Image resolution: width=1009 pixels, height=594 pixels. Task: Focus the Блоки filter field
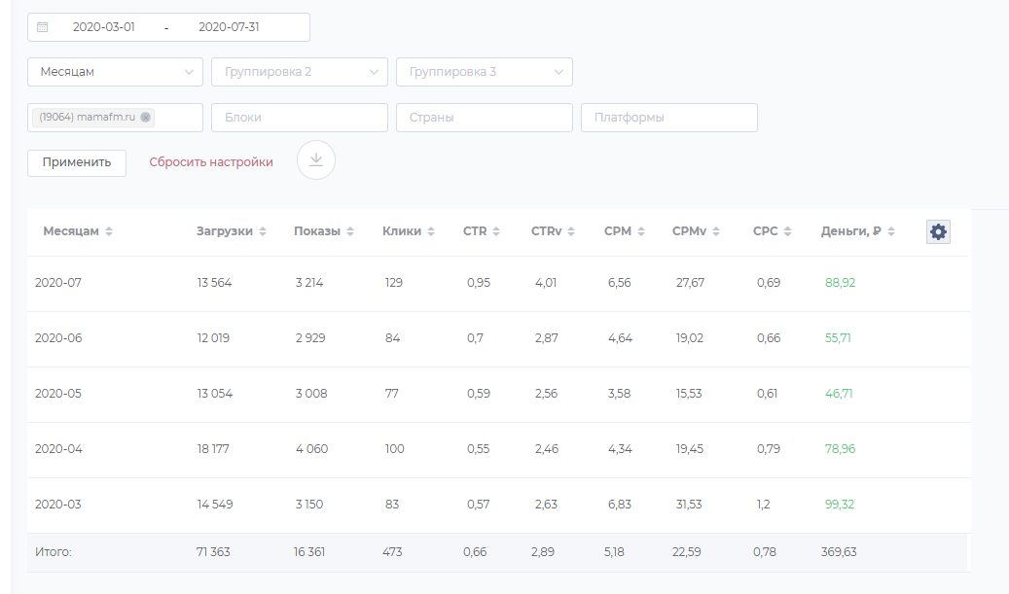point(300,118)
